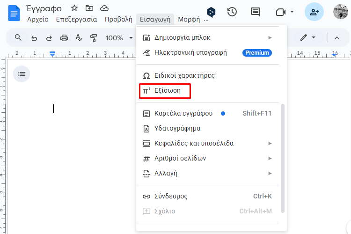Open version history clock icon
The width and height of the screenshot is (351, 234).
coord(232,12)
